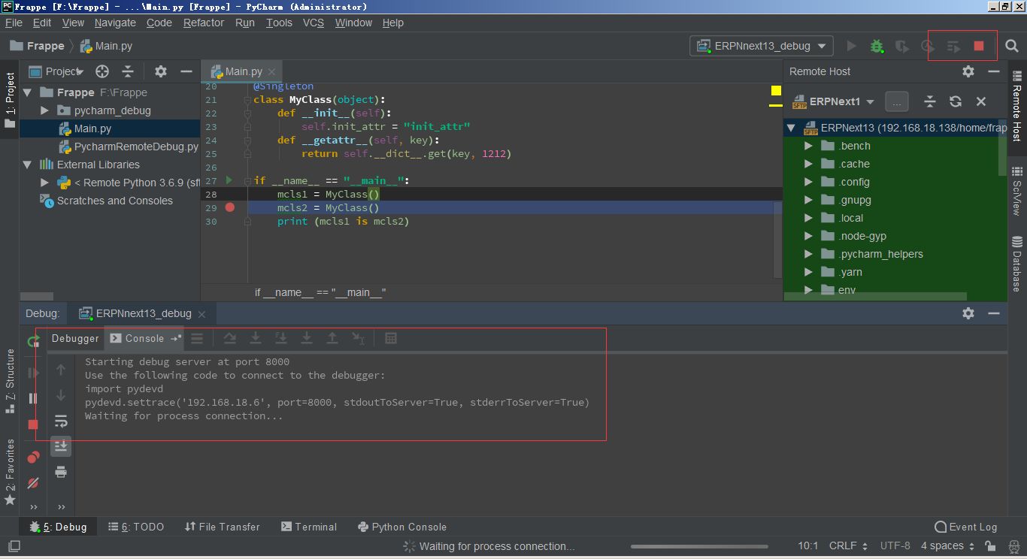
Task: Open File Transfer tool window tab
Action: [x=222, y=527]
